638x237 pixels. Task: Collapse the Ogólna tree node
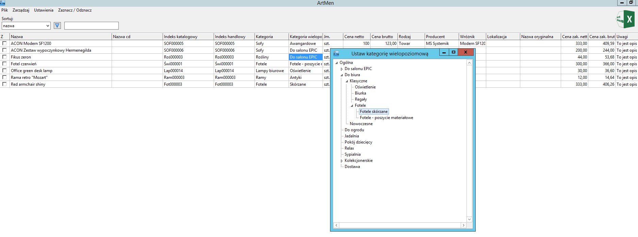pyautogui.click(x=337, y=63)
